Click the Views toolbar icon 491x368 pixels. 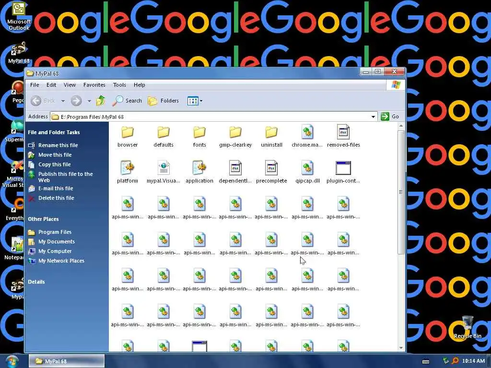click(193, 101)
